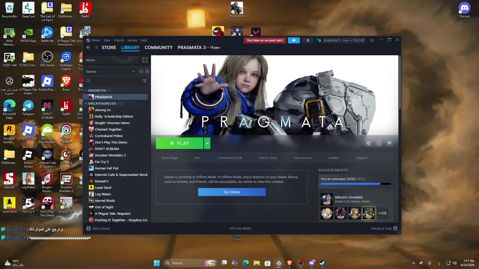479x269 pixels.
Task: Go forward with Steam's forward arrow
Action: click(x=96, y=47)
